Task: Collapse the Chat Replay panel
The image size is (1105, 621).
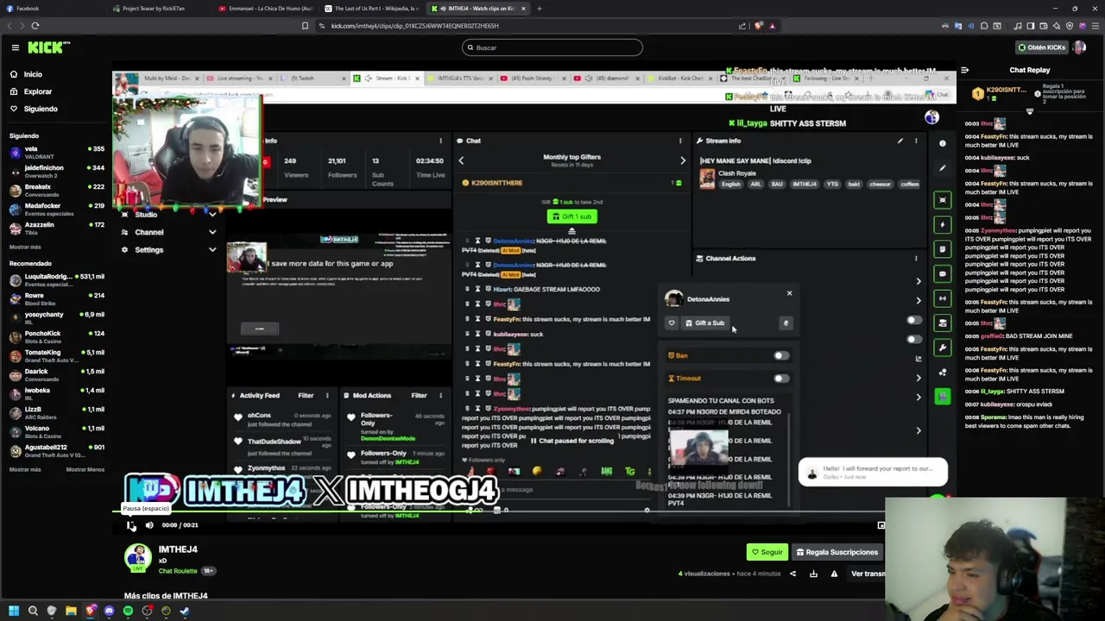Action: point(964,70)
